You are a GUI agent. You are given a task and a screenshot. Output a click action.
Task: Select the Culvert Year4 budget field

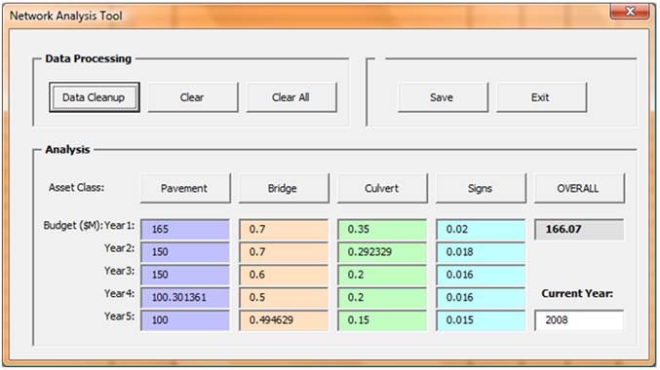click(382, 297)
